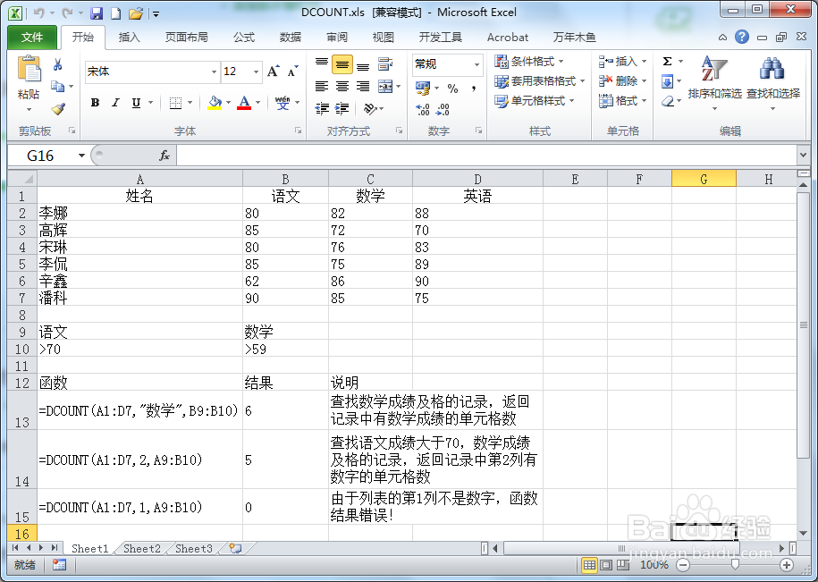Switch to the 插入 ribbon tab
This screenshot has height=582, width=818.
[129, 37]
